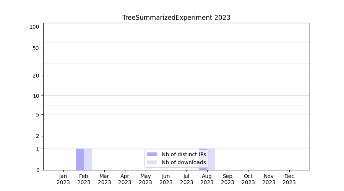The height and width of the screenshot is (191, 344).
Task: Click the August downloads bar
Action: point(211,159)
